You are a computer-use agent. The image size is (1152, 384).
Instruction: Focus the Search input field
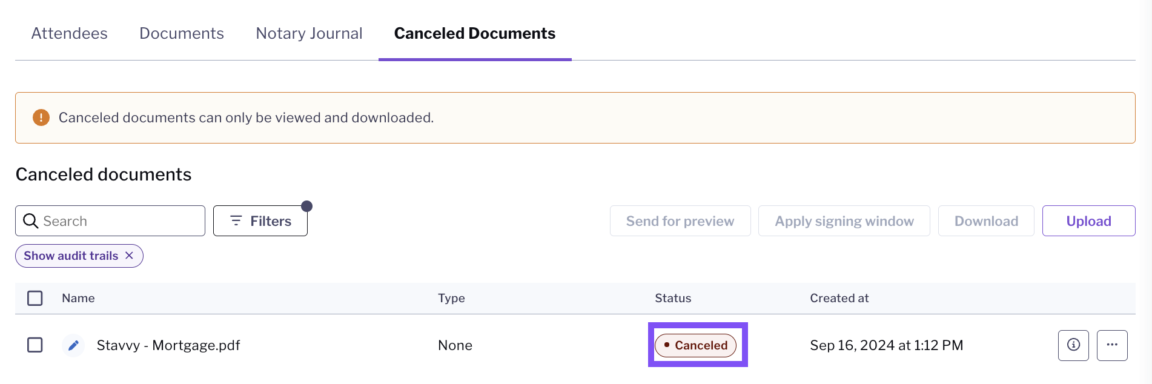click(110, 221)
